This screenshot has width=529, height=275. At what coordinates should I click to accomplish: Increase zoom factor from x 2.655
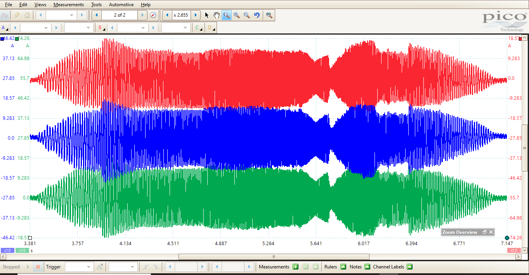[x=196, y=15]
